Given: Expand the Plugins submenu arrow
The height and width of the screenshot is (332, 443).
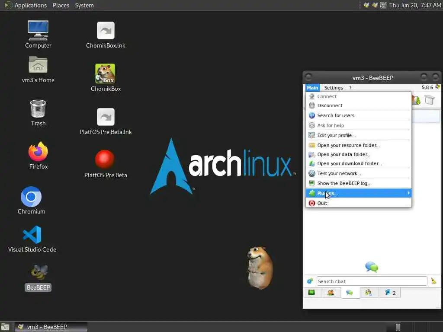Looking at the screenshot, I should [408, 193].
